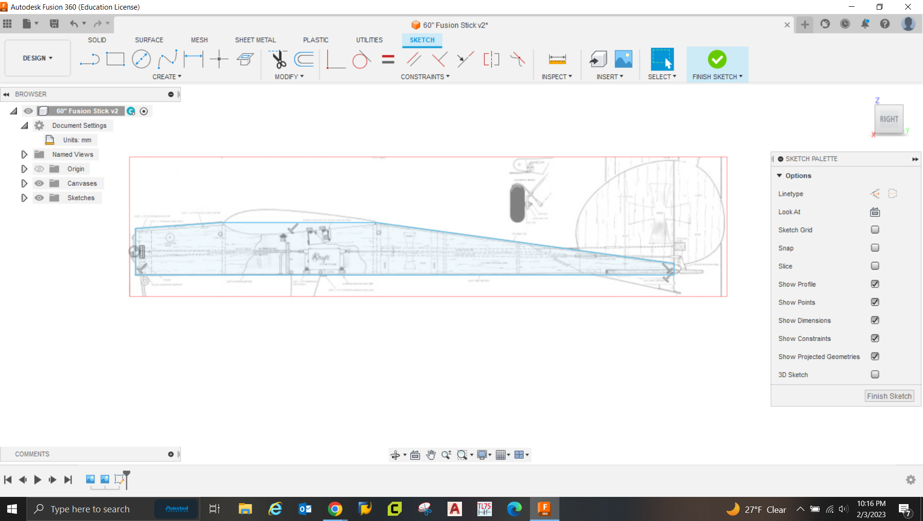Select the Line tool in Create
Viewport: 923px width, 521px height.
coord(90,59)
